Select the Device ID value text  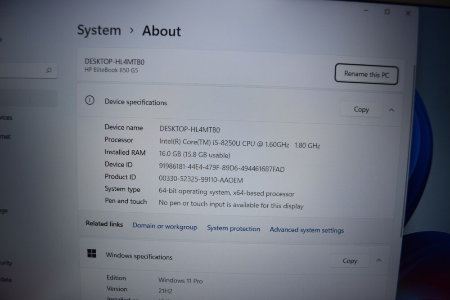tap(221, 168)
